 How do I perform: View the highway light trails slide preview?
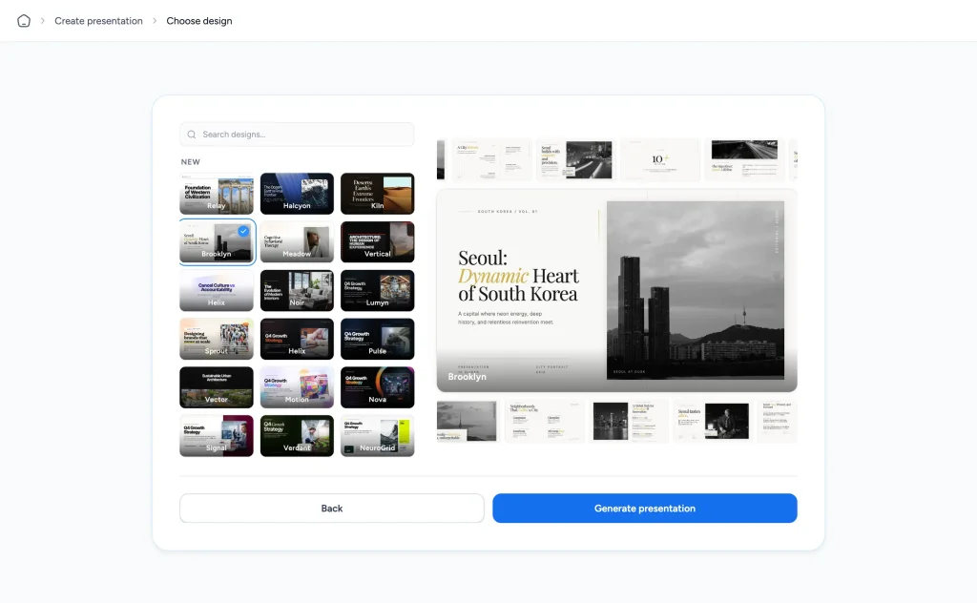point(744,160)
